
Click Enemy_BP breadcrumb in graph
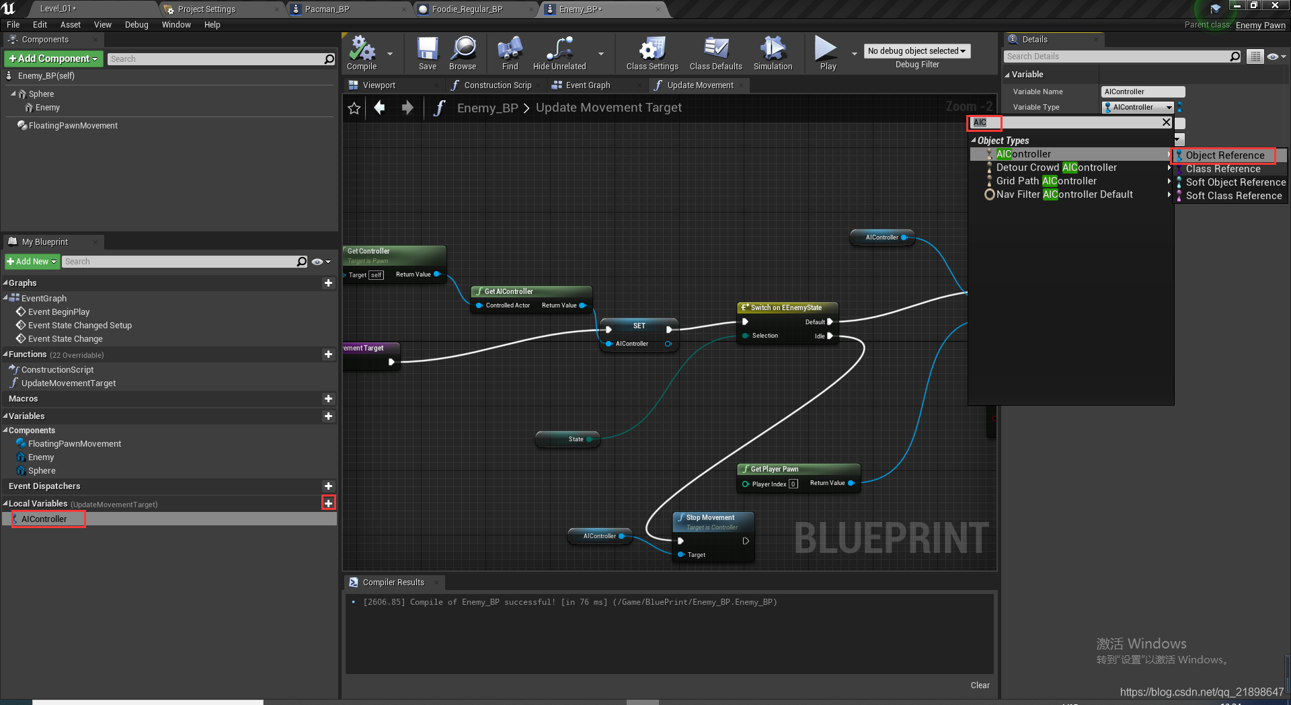coord(487,108)
